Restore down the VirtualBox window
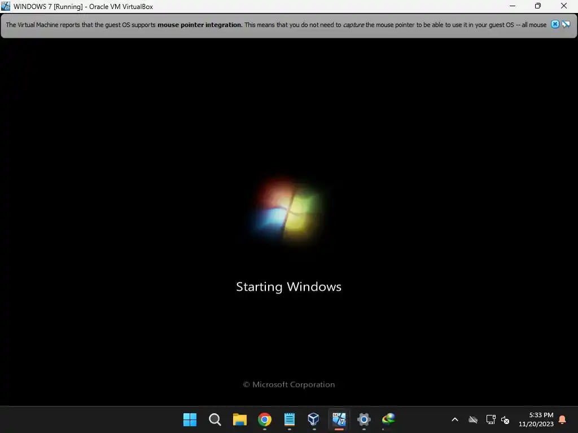Screen dimensions: 578x433 click(x=538, y=6)
